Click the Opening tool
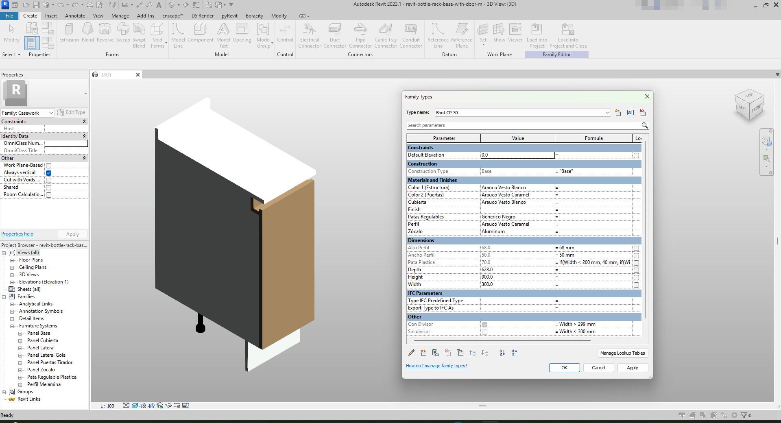Screen dimensions: 781x423 coord(242,33)
